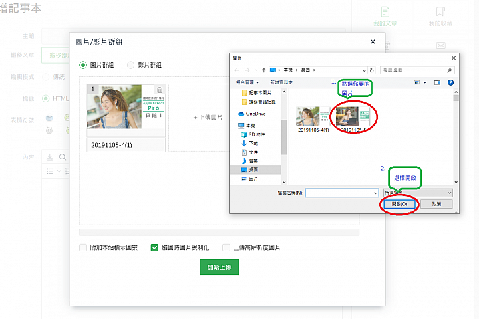
Task: Delete uploaded image 1 with trash icon
Action: pos(160,90)
